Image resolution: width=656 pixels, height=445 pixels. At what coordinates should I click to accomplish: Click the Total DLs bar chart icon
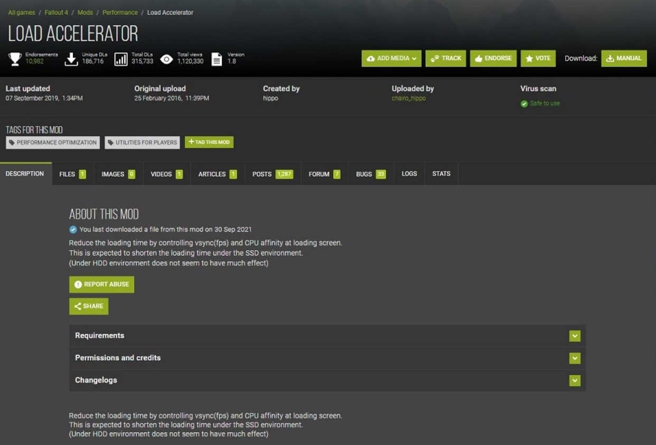121,59
